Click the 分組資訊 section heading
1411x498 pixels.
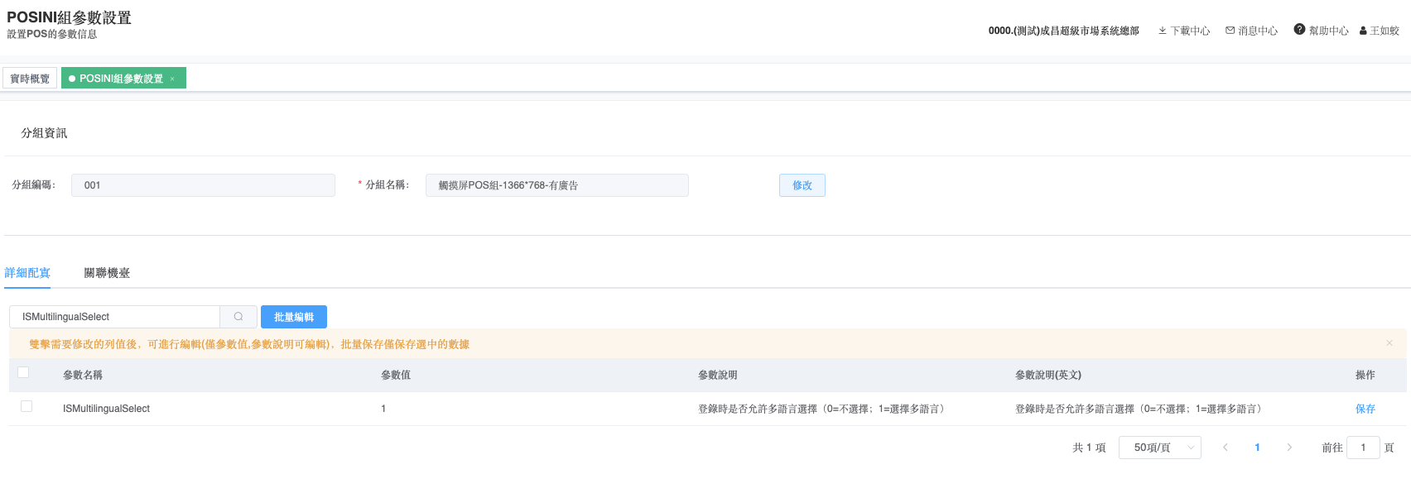click(x=44, y=133)
